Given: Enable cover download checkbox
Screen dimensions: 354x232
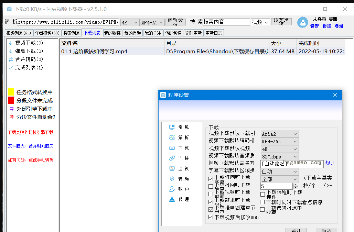Looking at the screenshot, I should [211, 194].
